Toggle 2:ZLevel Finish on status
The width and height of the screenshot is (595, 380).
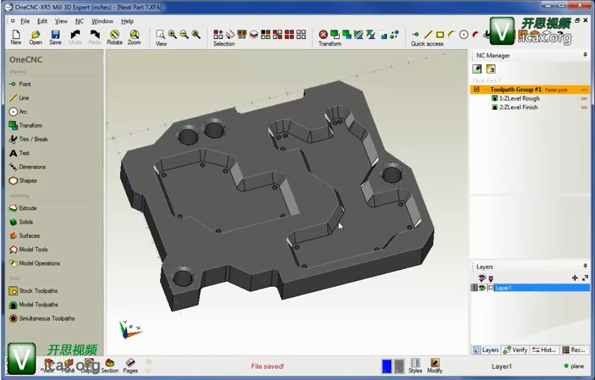pos(583,107)
